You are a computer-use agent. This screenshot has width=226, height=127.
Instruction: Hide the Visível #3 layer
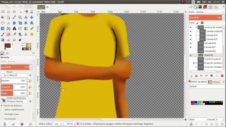pyautogui.click(x=191, y=55)
